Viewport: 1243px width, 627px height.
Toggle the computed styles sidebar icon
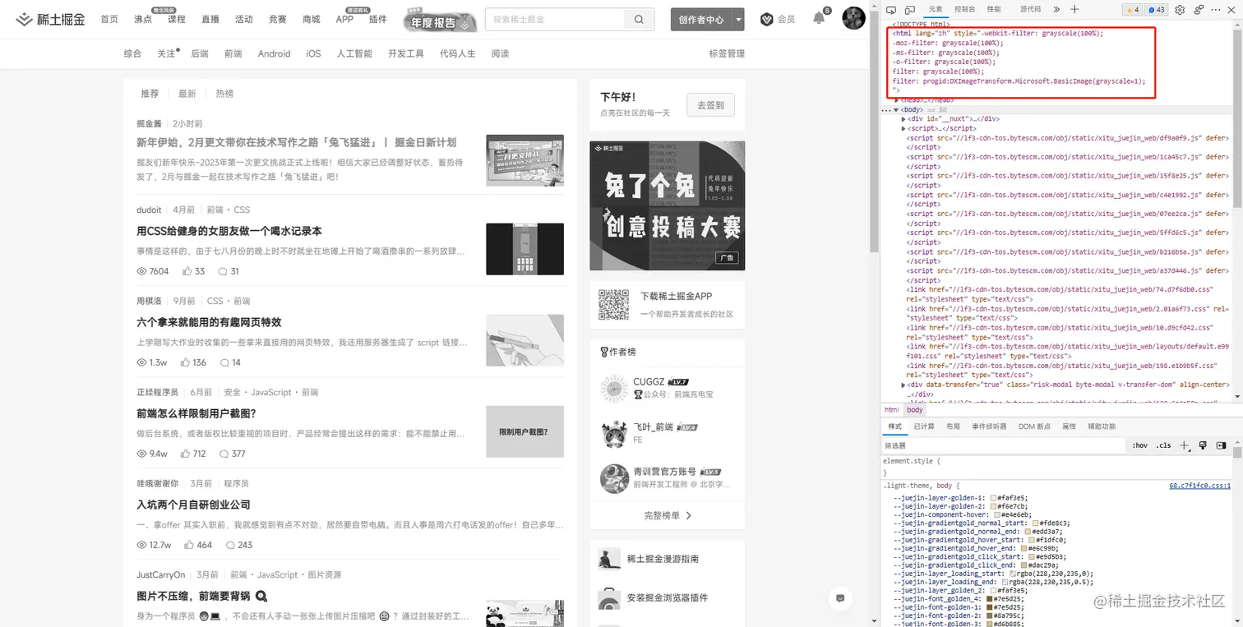coord(1220,445)
